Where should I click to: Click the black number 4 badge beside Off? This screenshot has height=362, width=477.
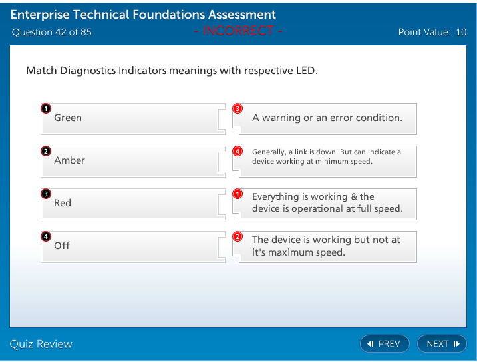pos(45,236)
